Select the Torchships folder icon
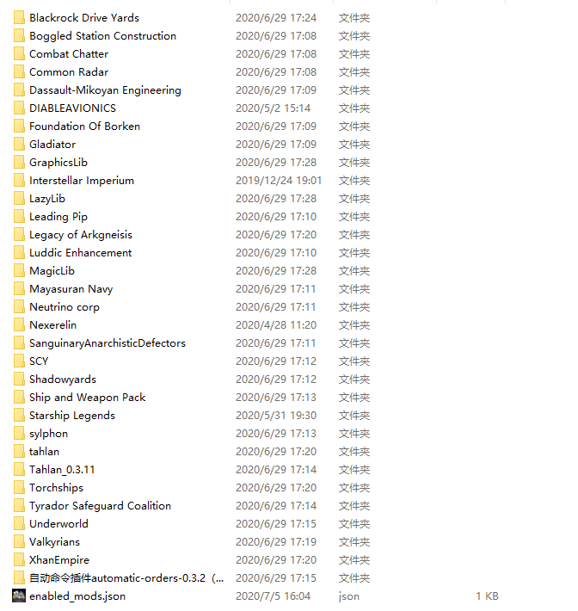This screenshot has height=611, width=578. tap(19, 487)
